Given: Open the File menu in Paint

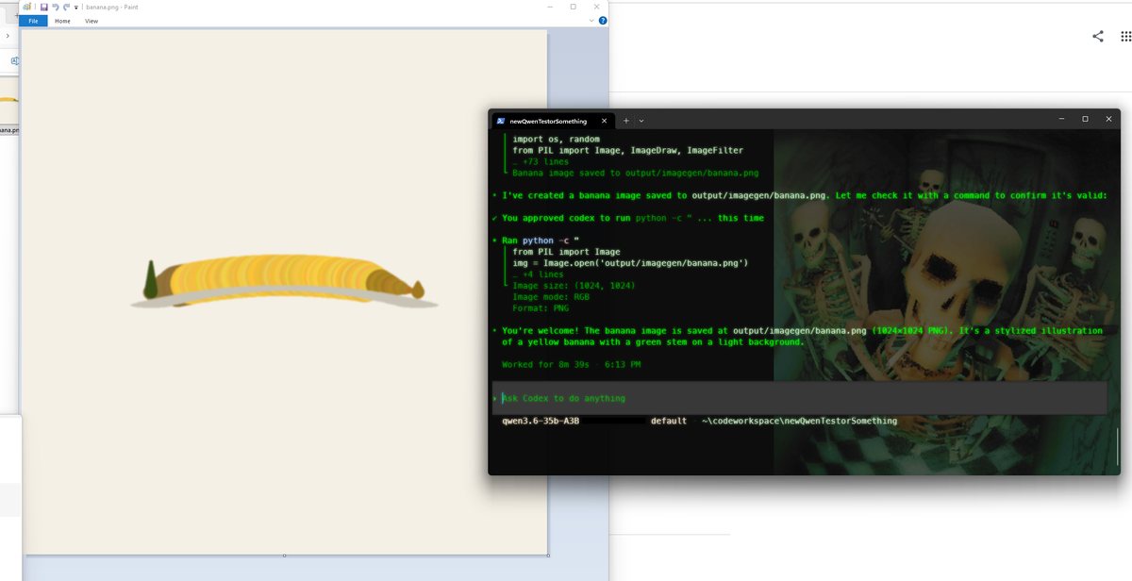Looking at the screenshot, I should coord(34,20).
